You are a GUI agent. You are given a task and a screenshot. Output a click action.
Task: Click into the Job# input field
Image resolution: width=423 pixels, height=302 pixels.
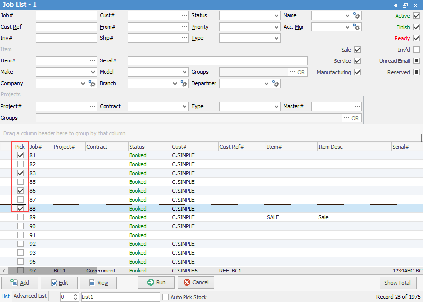[x=66, y=16]
